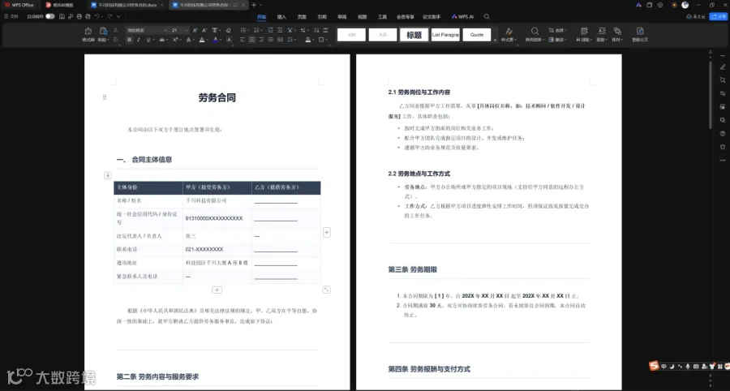The height and width of the screenshot is (391, 730).
Task: Open the Style Set (样式集) dropdown
Action: (x=509, y=40)
